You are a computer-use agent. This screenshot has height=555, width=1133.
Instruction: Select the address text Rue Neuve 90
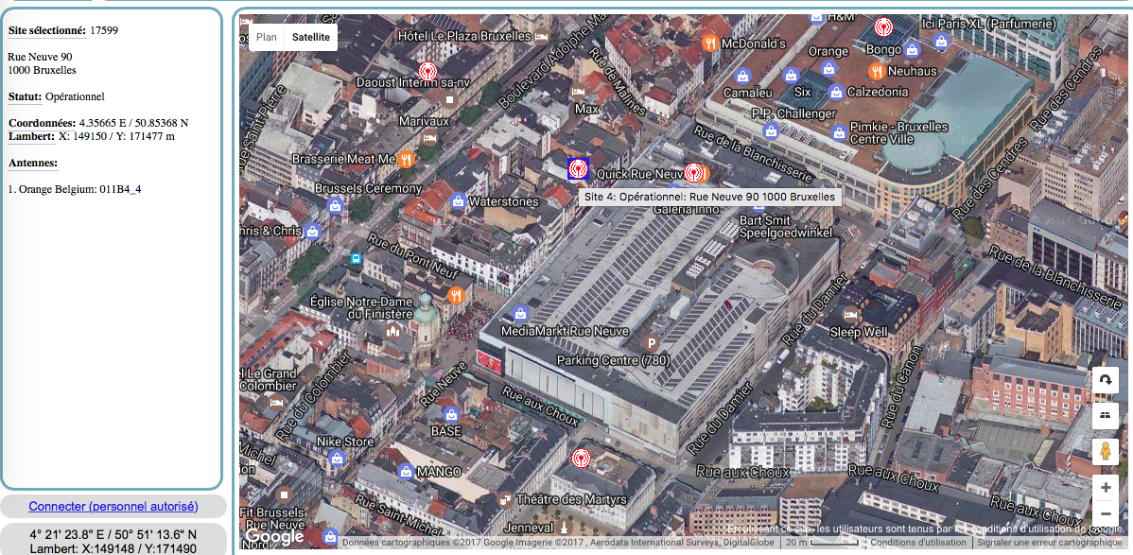40,57
